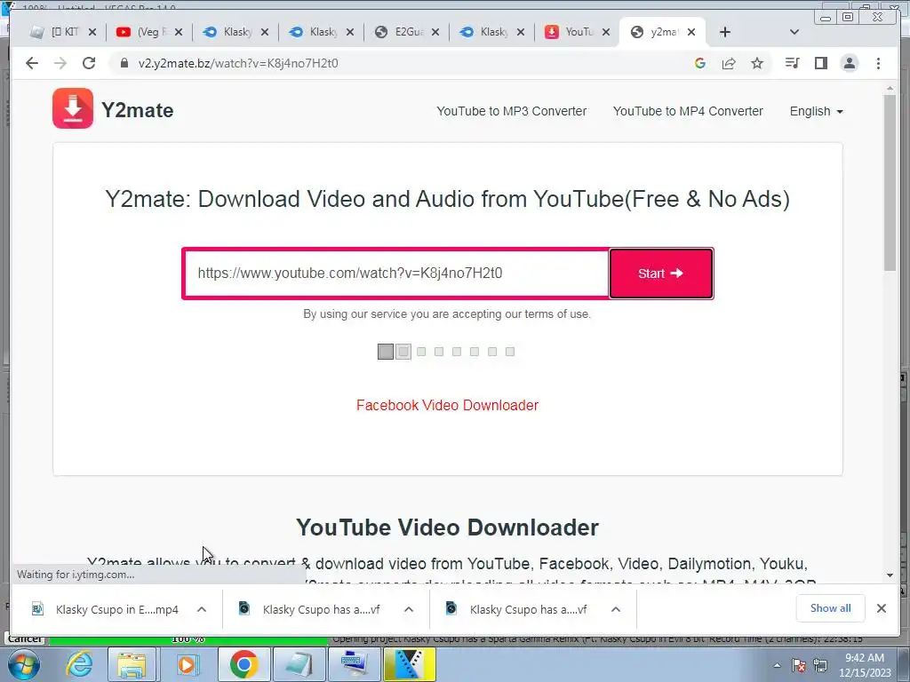Click the Y2mate brand name
Viewport: 910px width, 682px height.
138,110
